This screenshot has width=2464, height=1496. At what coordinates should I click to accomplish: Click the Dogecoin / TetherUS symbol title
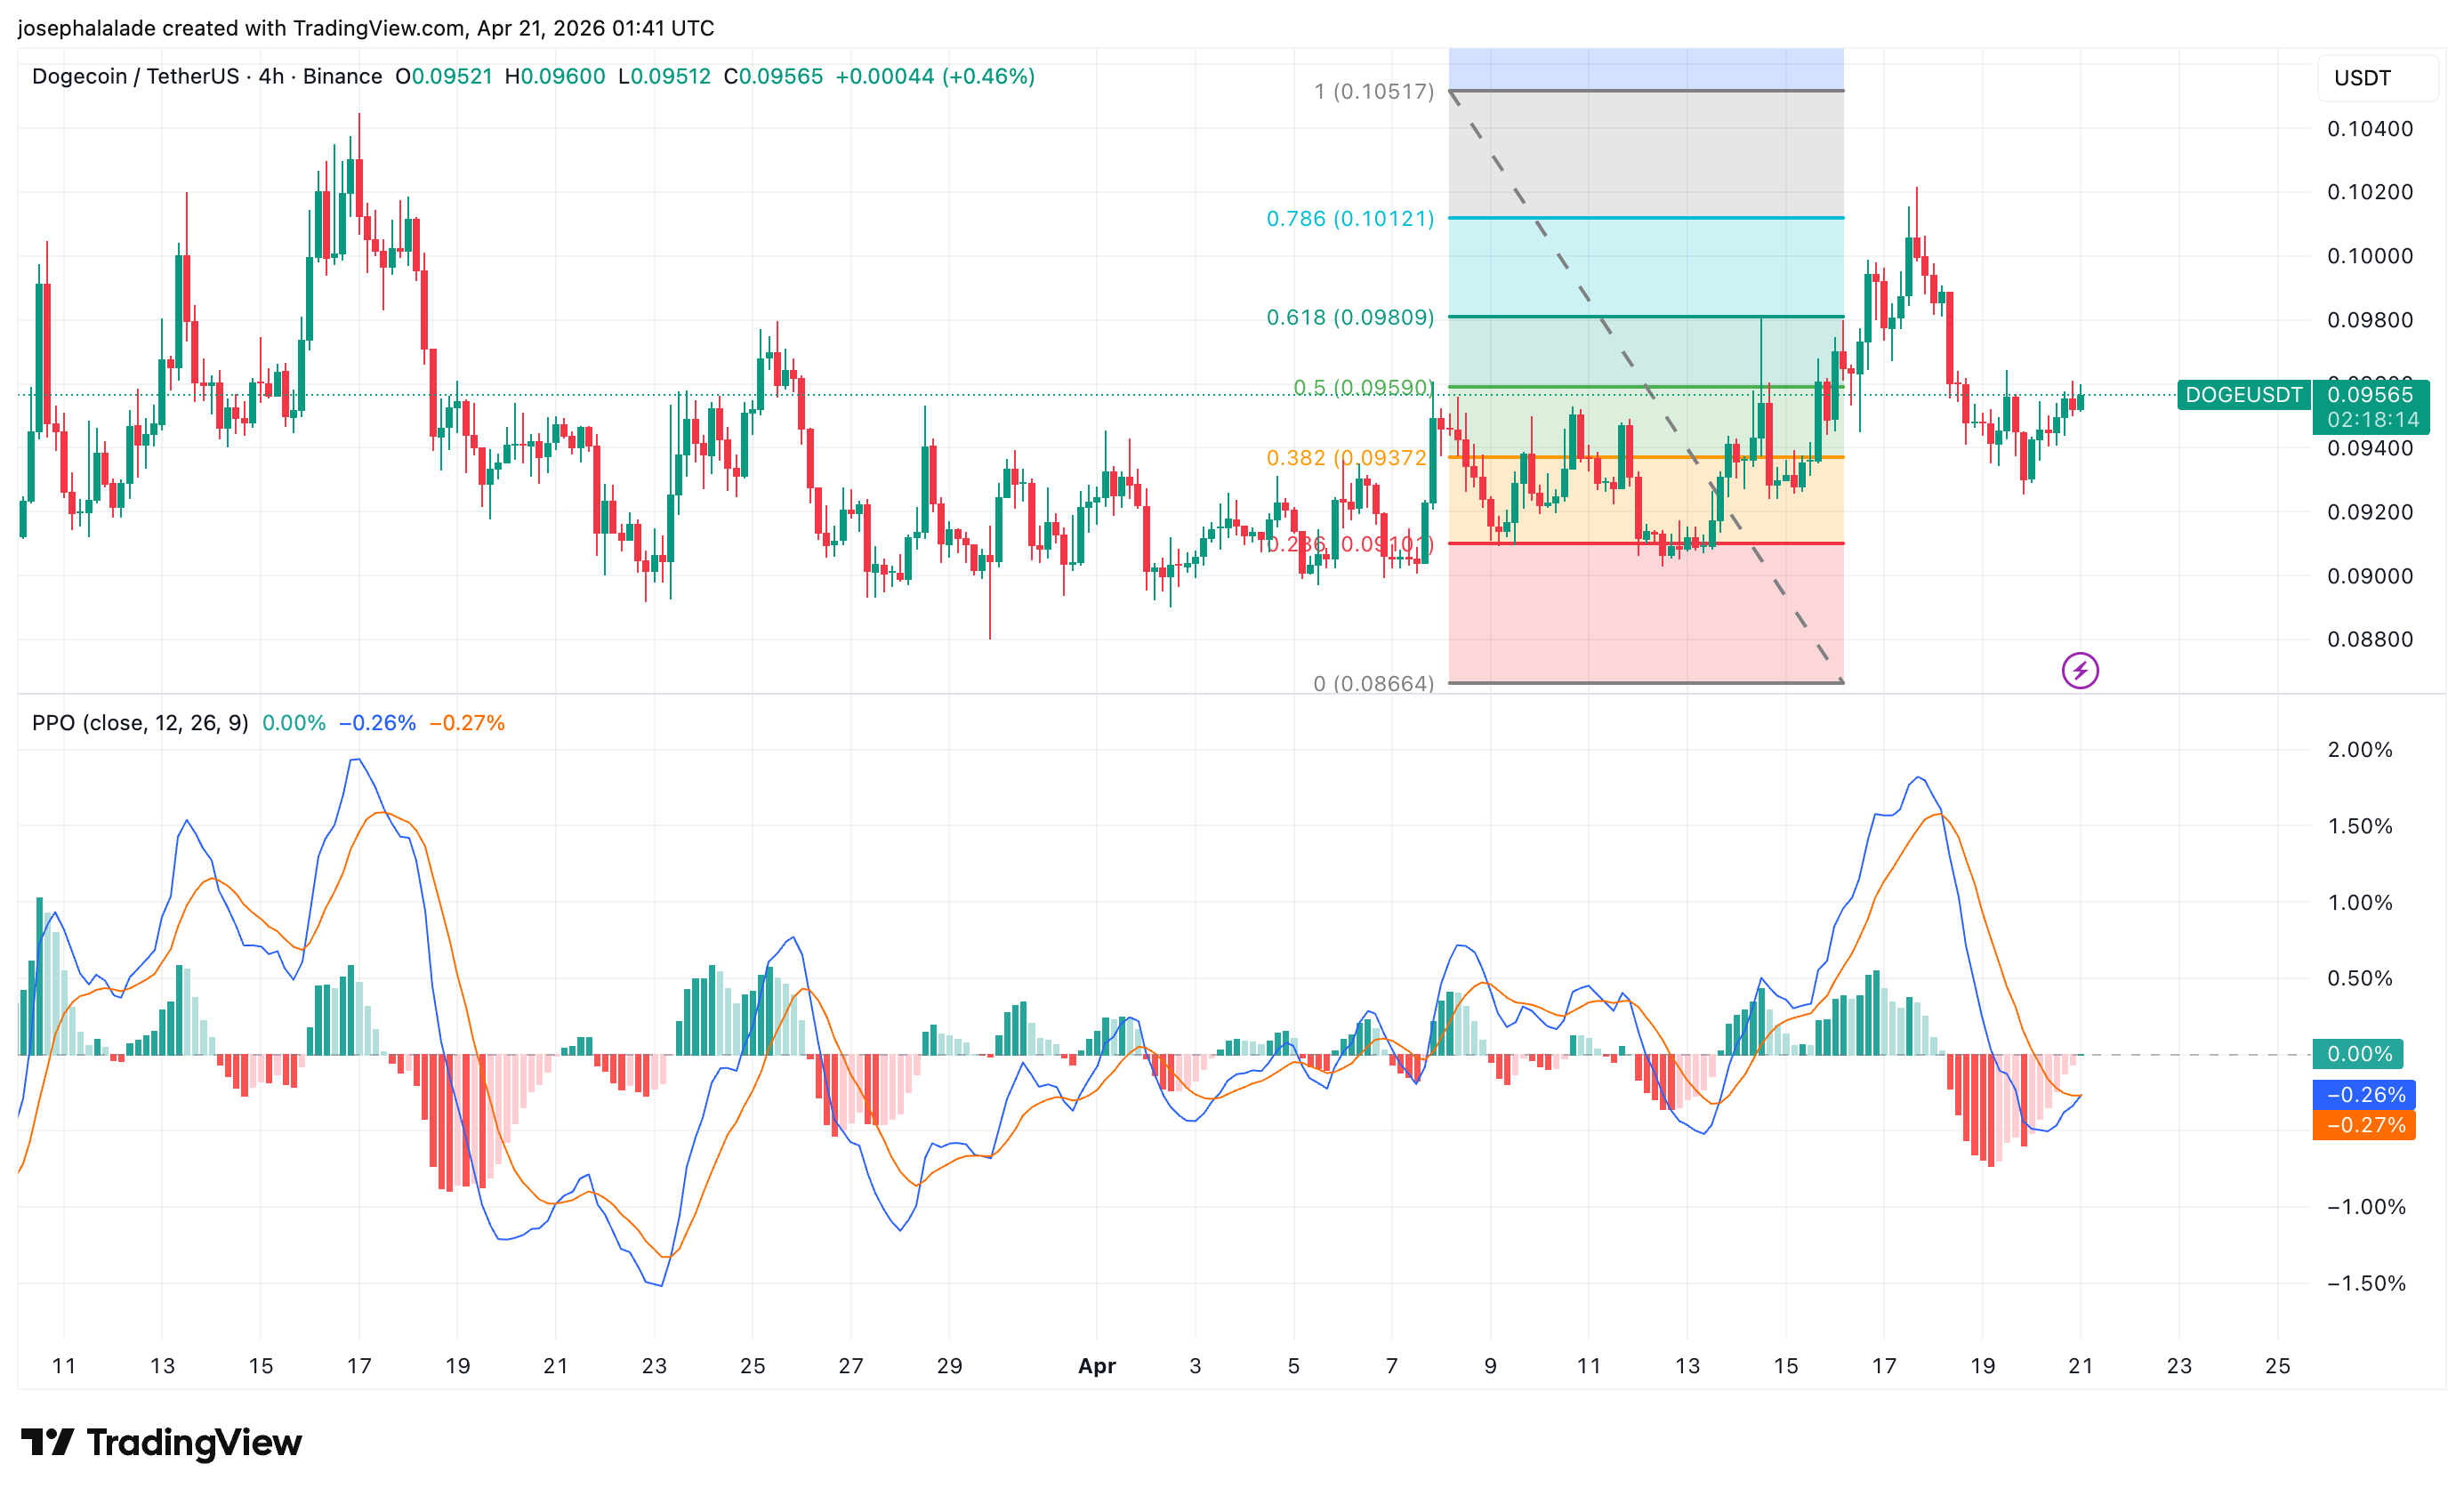pyautogui.click(x=135, y=76)
